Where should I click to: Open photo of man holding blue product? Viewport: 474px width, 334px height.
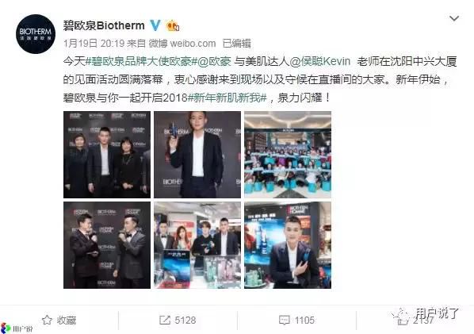tap(197, 155)
